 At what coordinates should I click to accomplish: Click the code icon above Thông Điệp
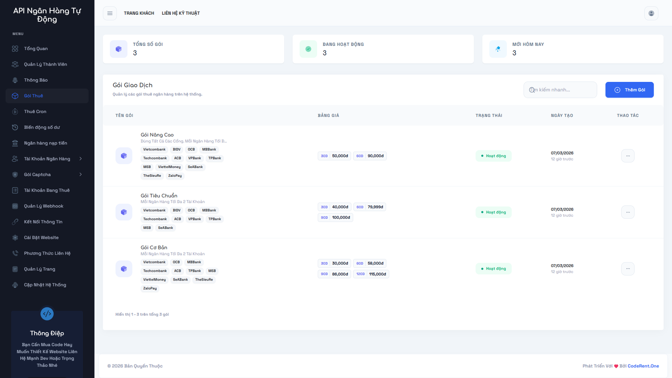click(x=47, y=314)
